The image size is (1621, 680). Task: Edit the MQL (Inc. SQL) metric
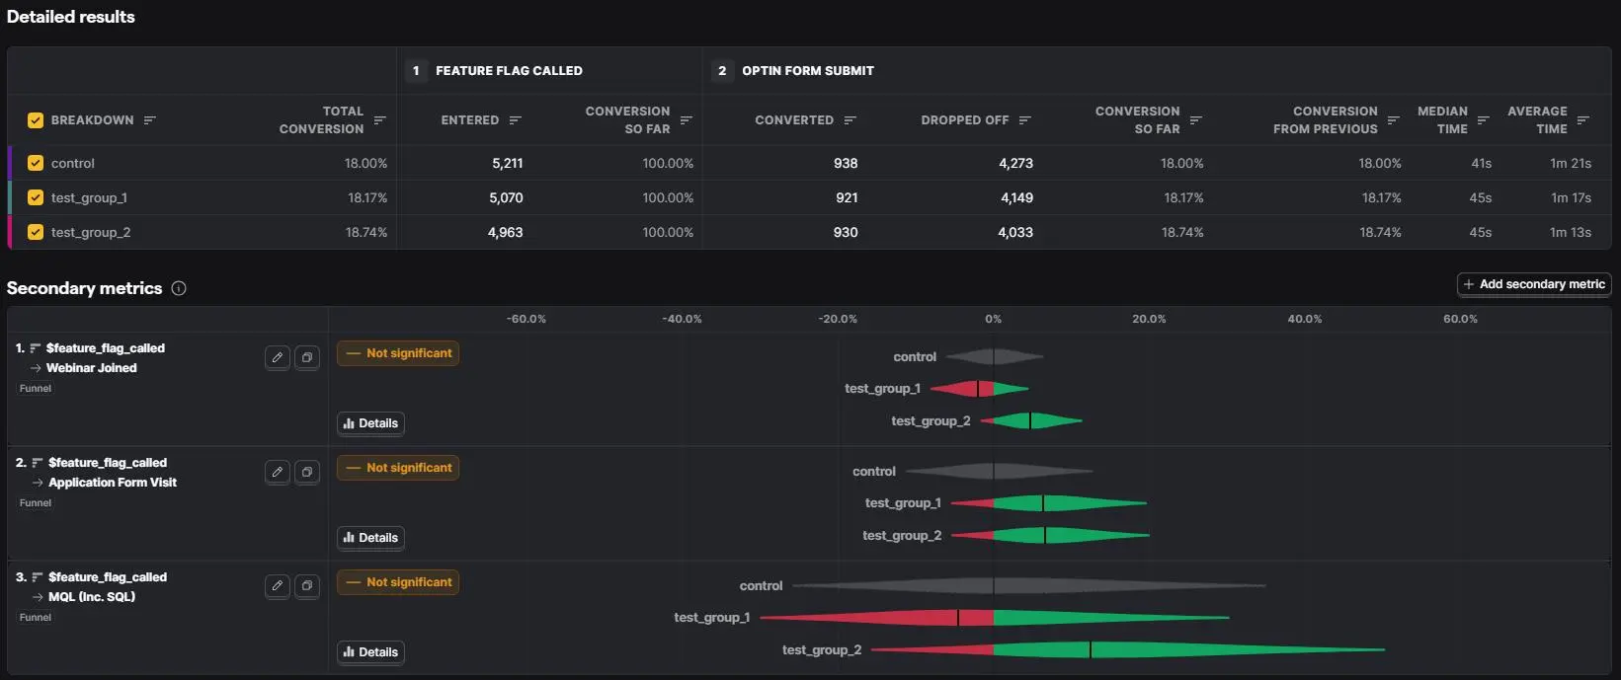(278, 586)
